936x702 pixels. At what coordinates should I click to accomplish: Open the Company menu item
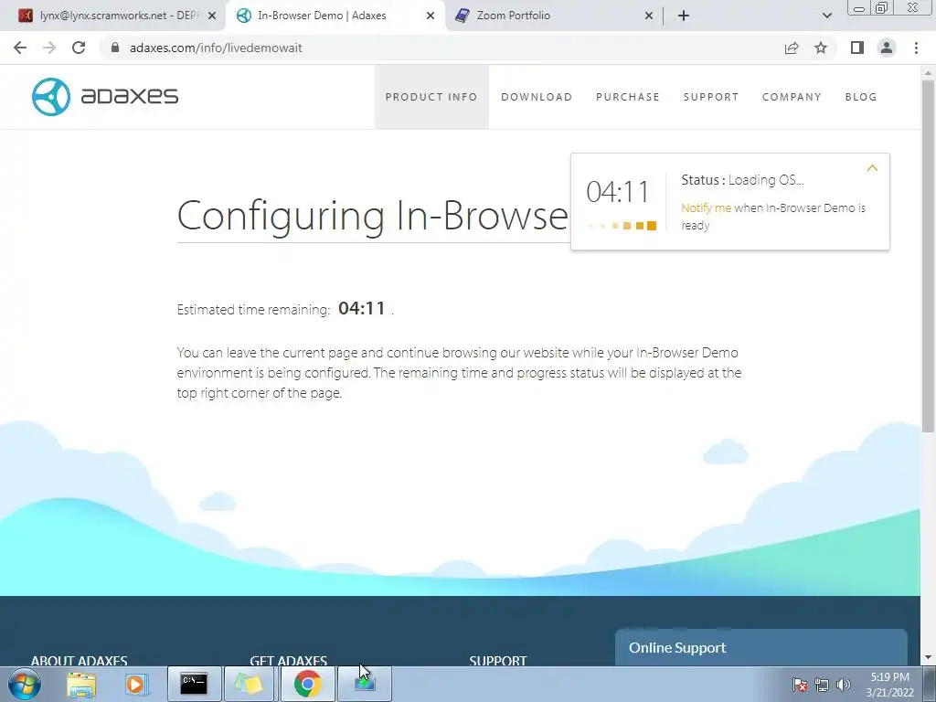(792, 97)
